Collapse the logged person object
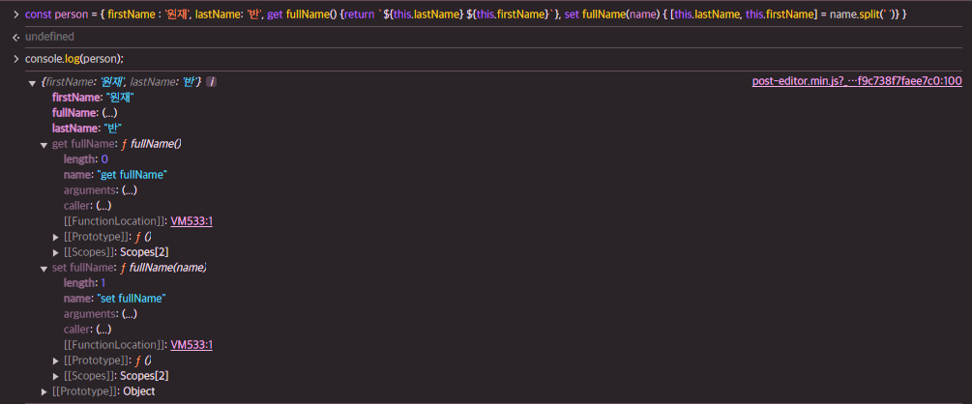The height and width of the screenshot is (404, 972). point(32,83)
